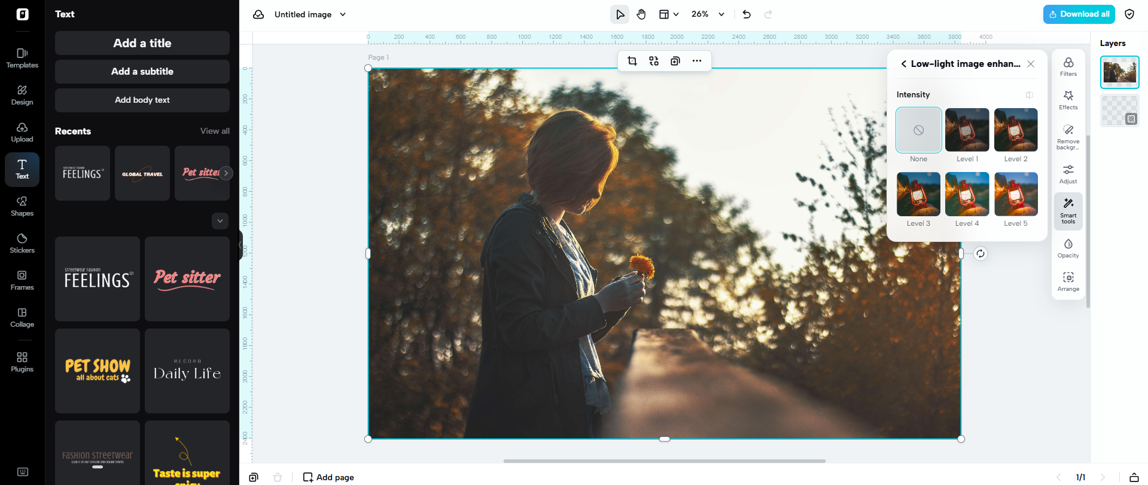Open the Effects panel

click(x=1068, y=100)
